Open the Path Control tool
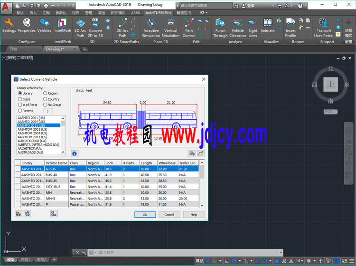The height and width of the screenshot is (266, 356). click(x=189, y=28)
